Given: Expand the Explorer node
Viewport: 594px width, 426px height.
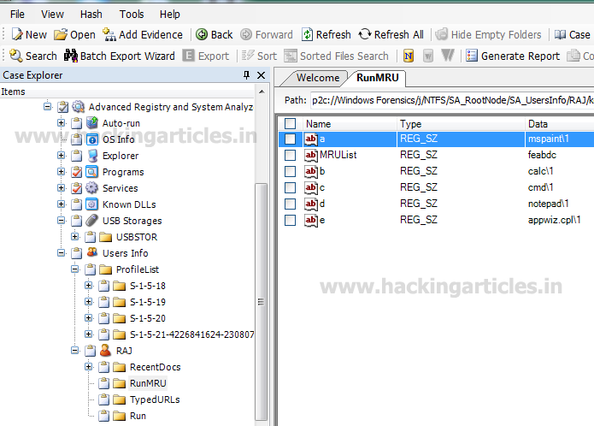Looking at the screenshot, I should tap(61, 156).
